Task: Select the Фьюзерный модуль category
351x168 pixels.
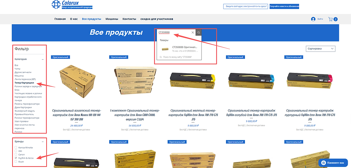Action: point(25,111)
